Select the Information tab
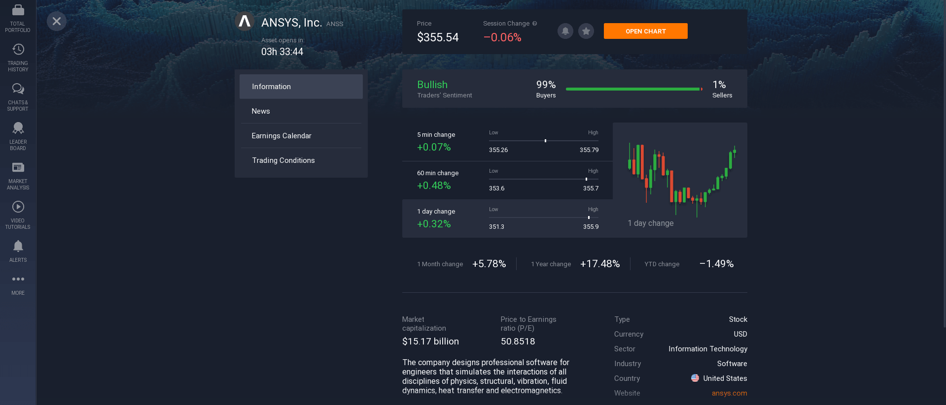The image size is (946, 405). coord(301,87)
